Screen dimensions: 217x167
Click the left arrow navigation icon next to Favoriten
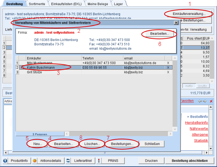coord(200,101)
